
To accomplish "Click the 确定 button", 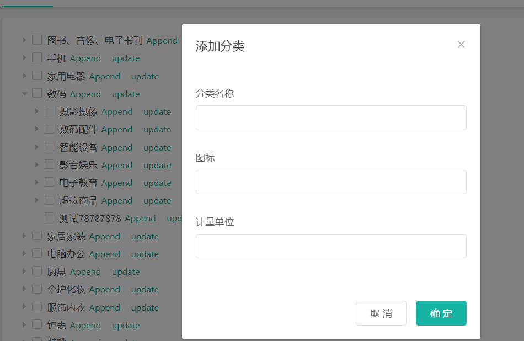I will pyautogui.click(x=441, y=313).
